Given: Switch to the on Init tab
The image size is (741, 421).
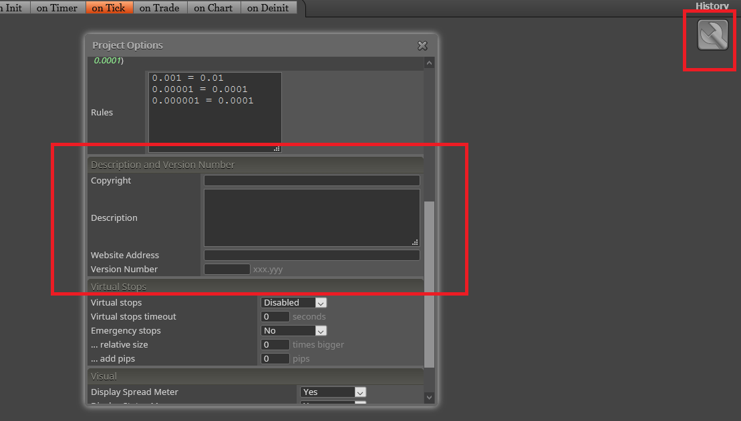Looking at the screenshot, I should 14,7.
